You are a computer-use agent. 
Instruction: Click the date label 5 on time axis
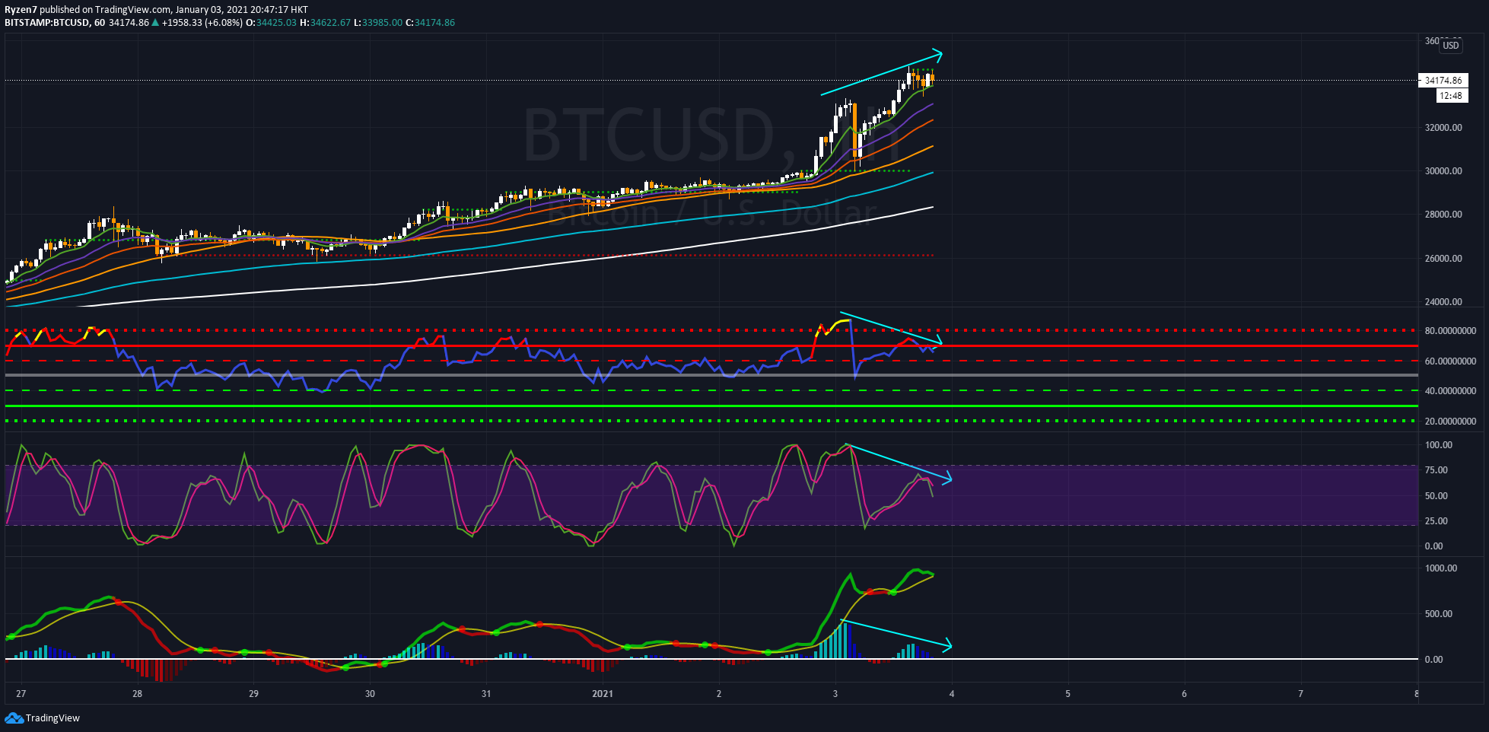[1067, 694]
